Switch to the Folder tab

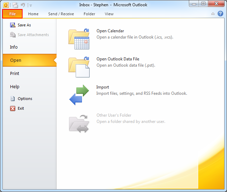click(89, 14)
